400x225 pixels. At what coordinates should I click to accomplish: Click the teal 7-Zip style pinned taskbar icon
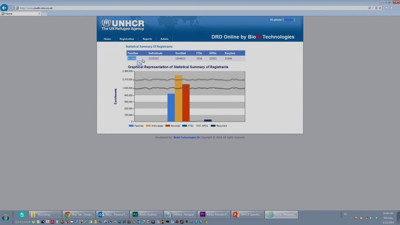[22, 215]
